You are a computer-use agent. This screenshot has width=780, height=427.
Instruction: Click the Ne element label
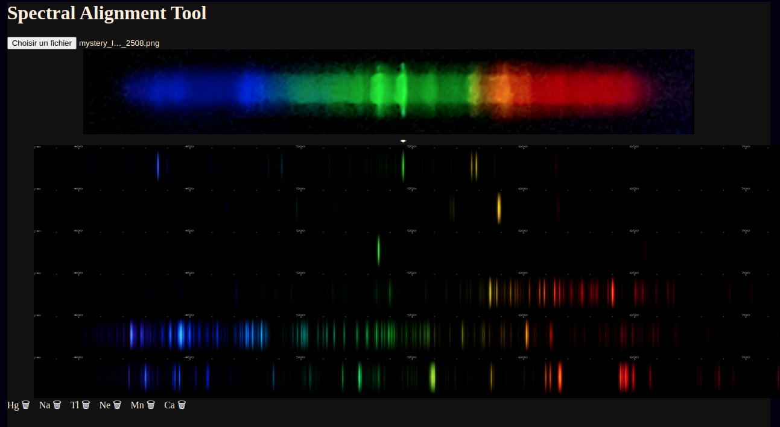pos(105,405)
